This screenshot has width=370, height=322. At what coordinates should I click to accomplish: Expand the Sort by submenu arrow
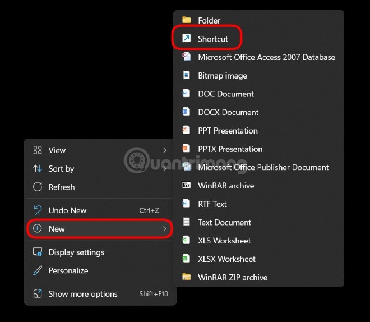[164, 168]
